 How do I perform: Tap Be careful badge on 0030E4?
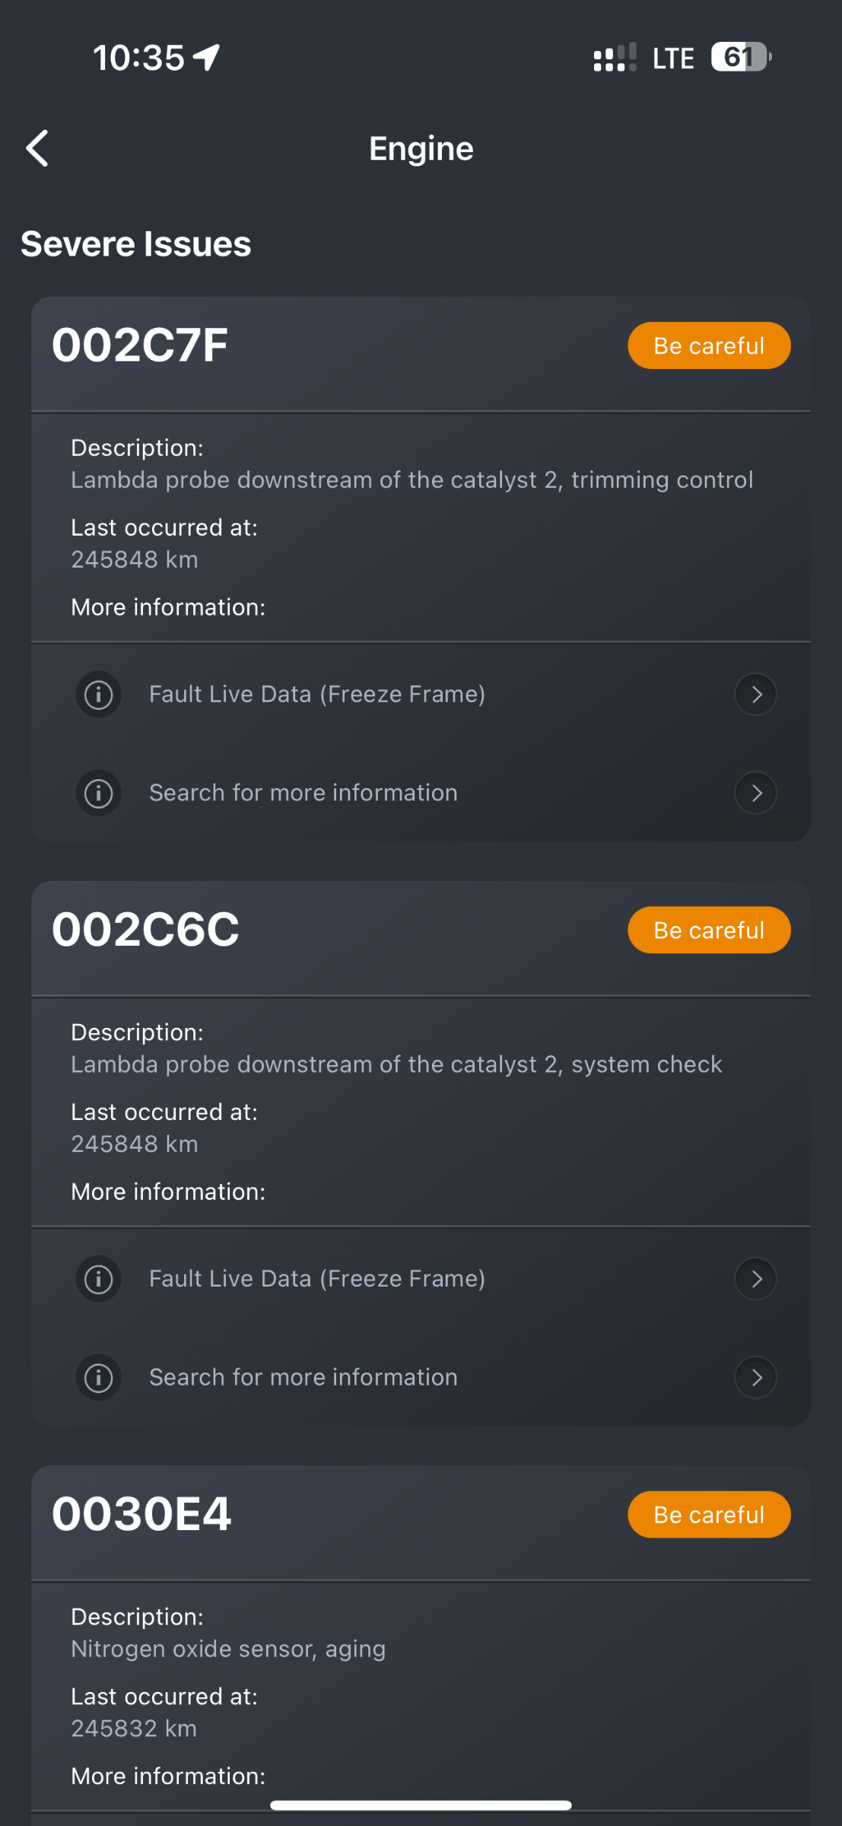[x=709, y=1514]
